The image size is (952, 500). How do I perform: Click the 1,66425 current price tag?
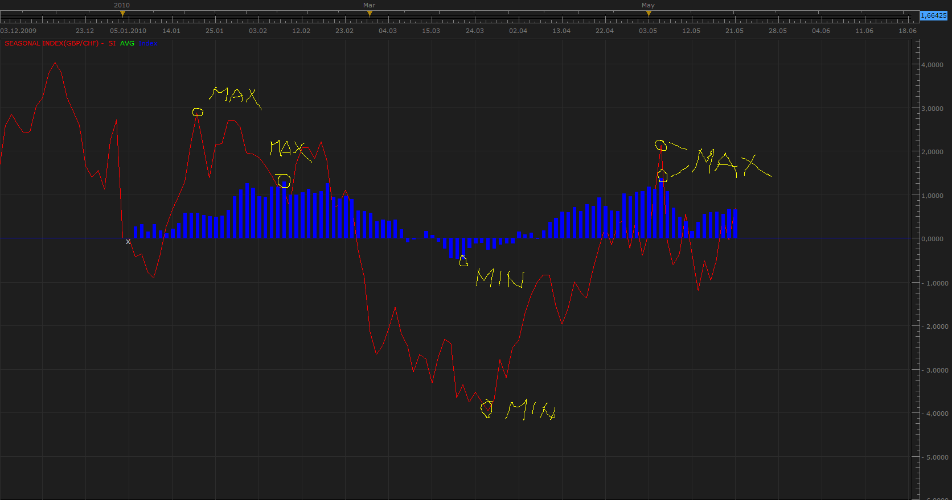click(x=934, y=15)
